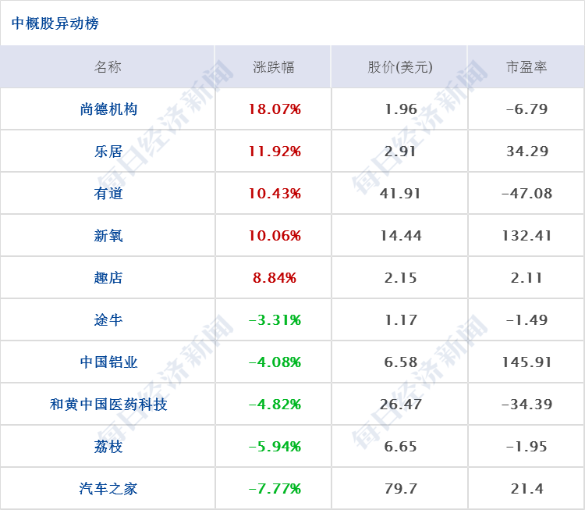The width and height of the screenshot is (585, 510).
Task: Select the -7.77% change cell
Action: point(275,489)
